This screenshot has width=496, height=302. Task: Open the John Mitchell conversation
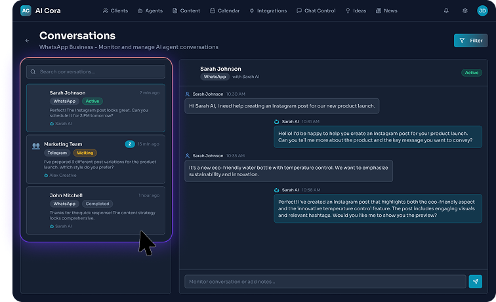point(95,210)
